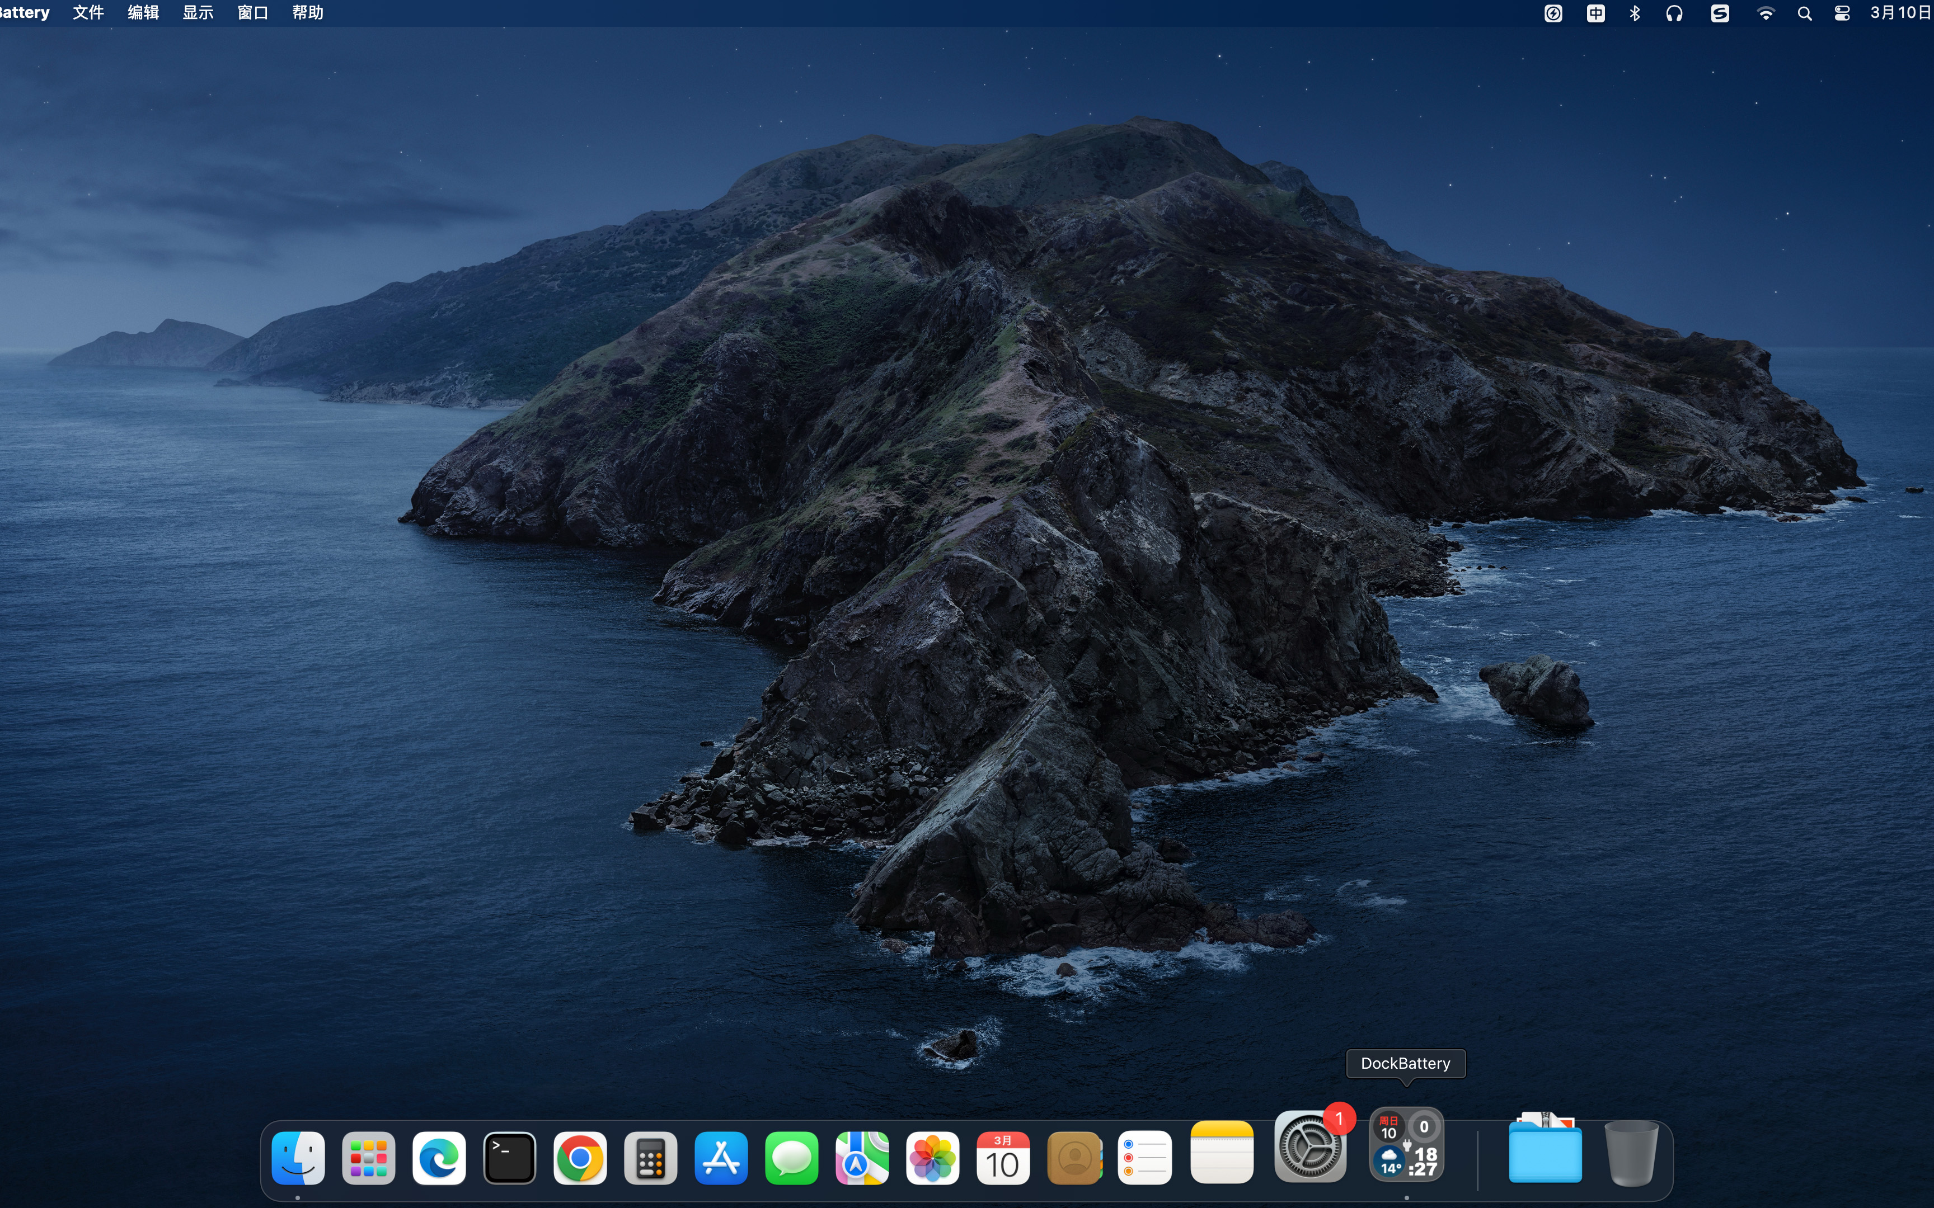Screen dimensions: 1934x1208
Task: Open the 窗口 menu
Action: coord(252,13)
